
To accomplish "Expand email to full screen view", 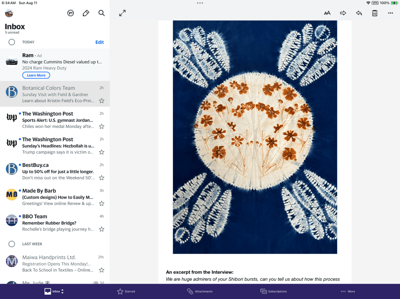I will pyautogui.click(x=122, y=13).
